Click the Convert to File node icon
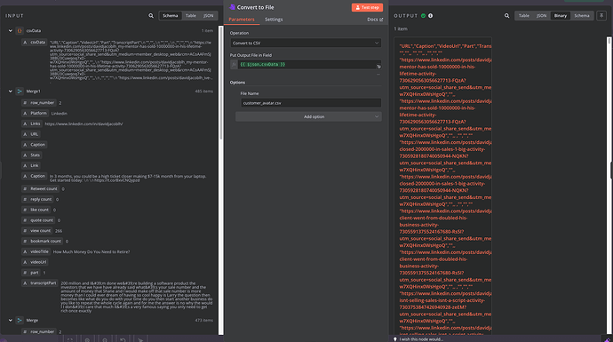 [x=232, y=7]
